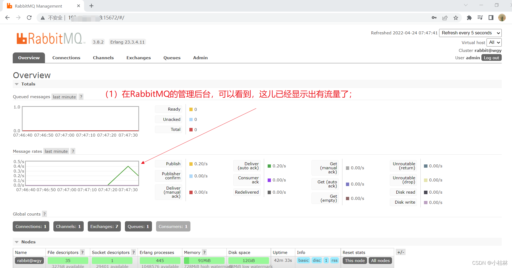Click the Publish rate yellow swatch
The height and width of the screenshot is (268, 512).
click(x=191, y=164)
